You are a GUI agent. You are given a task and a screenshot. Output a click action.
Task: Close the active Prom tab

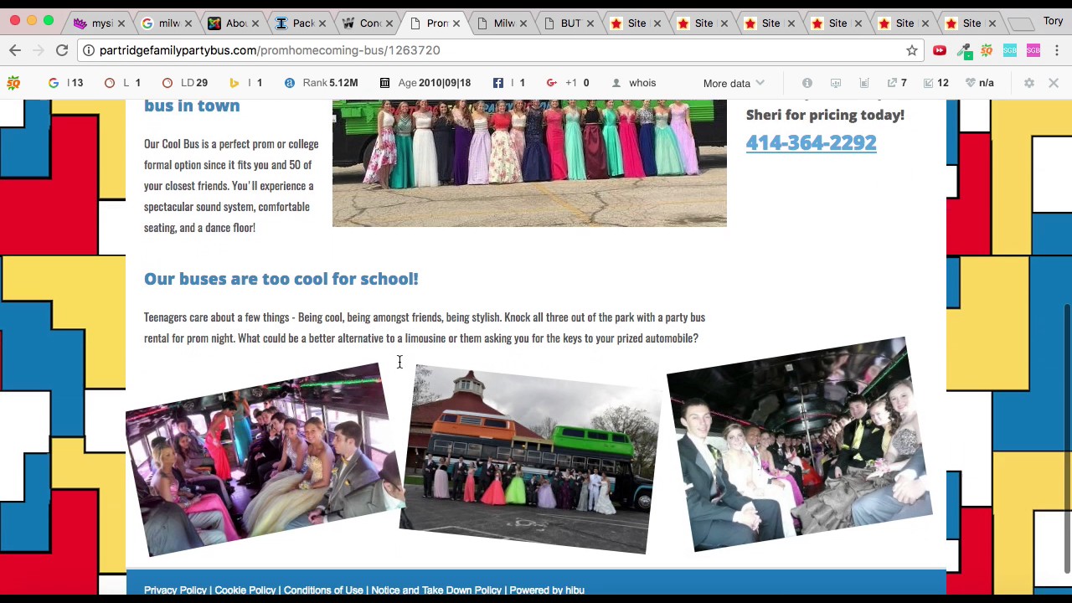456,23
